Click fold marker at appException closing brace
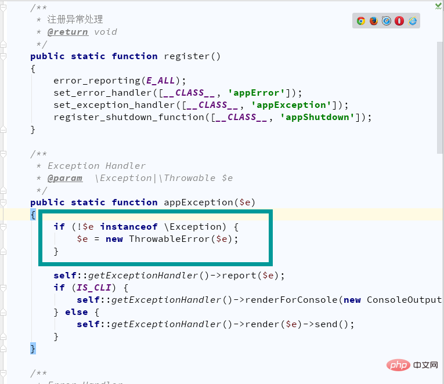The image size is (444, 384). coord(3,349)
